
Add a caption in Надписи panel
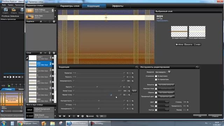(41, 21)
